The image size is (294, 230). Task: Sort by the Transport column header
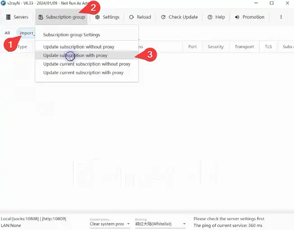244,47
